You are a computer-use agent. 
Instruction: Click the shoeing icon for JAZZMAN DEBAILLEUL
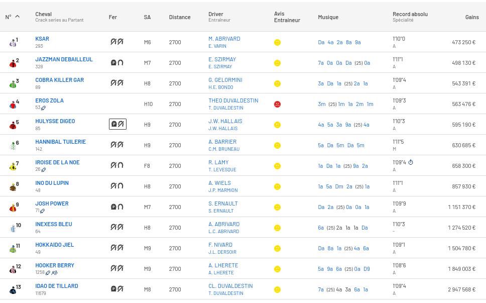[117, 63]
